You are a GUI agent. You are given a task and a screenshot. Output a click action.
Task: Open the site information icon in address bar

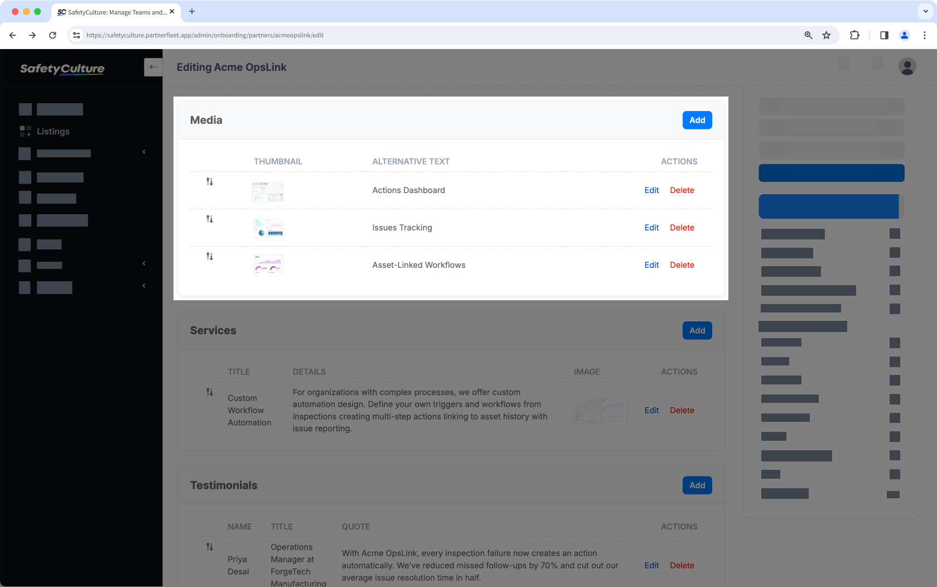pos(76,35)
